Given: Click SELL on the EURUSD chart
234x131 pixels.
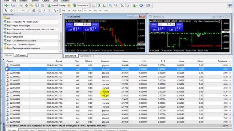Looking at the screenshot, I should coord(70,24).
